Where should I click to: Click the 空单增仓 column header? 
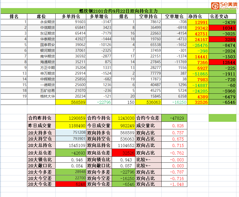coord(174,16)
